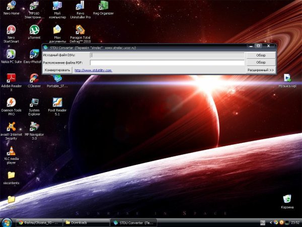
Task: Close the STDU Converter window
Action: click(x=268, y=46)
